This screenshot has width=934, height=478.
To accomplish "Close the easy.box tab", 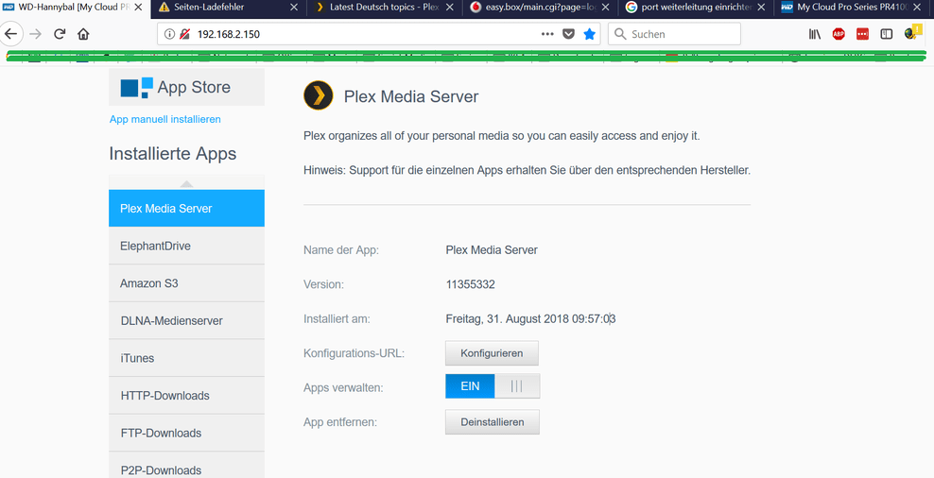I will pyautogui.click(x=605, y=8).
